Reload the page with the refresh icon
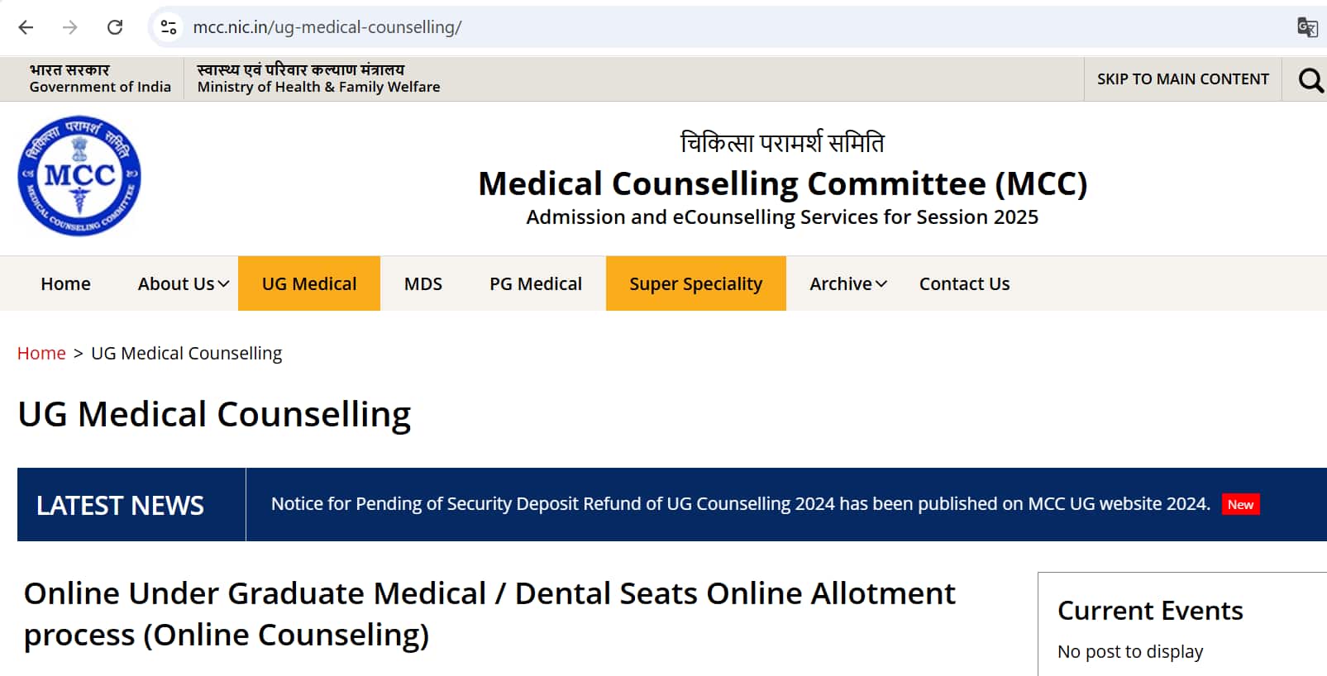The width and height of the screenshot is (1327, 676). point(115,27)
